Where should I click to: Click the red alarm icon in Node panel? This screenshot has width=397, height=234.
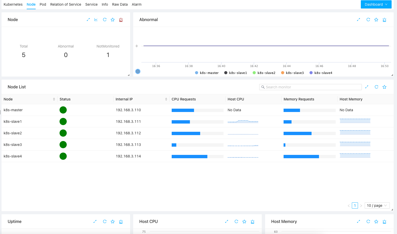pyautogui.click(x=121, y=20)
